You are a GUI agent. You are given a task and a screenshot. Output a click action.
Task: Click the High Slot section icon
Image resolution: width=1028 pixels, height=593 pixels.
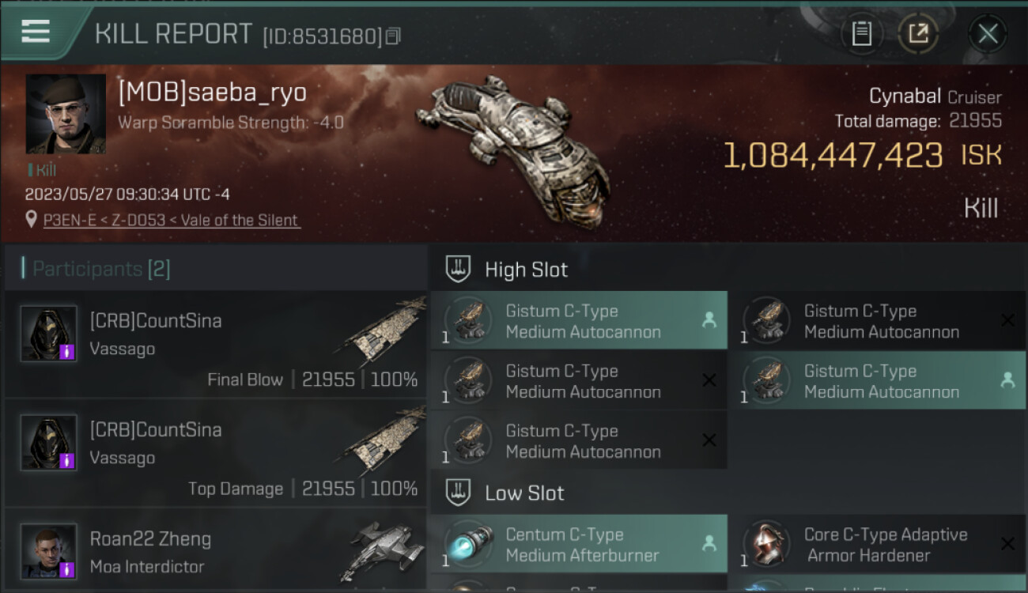pos(459,269)
